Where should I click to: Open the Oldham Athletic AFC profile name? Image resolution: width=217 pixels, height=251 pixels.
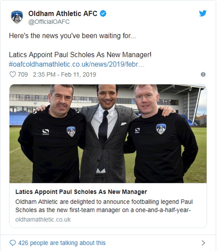click(x=63, y=13)
